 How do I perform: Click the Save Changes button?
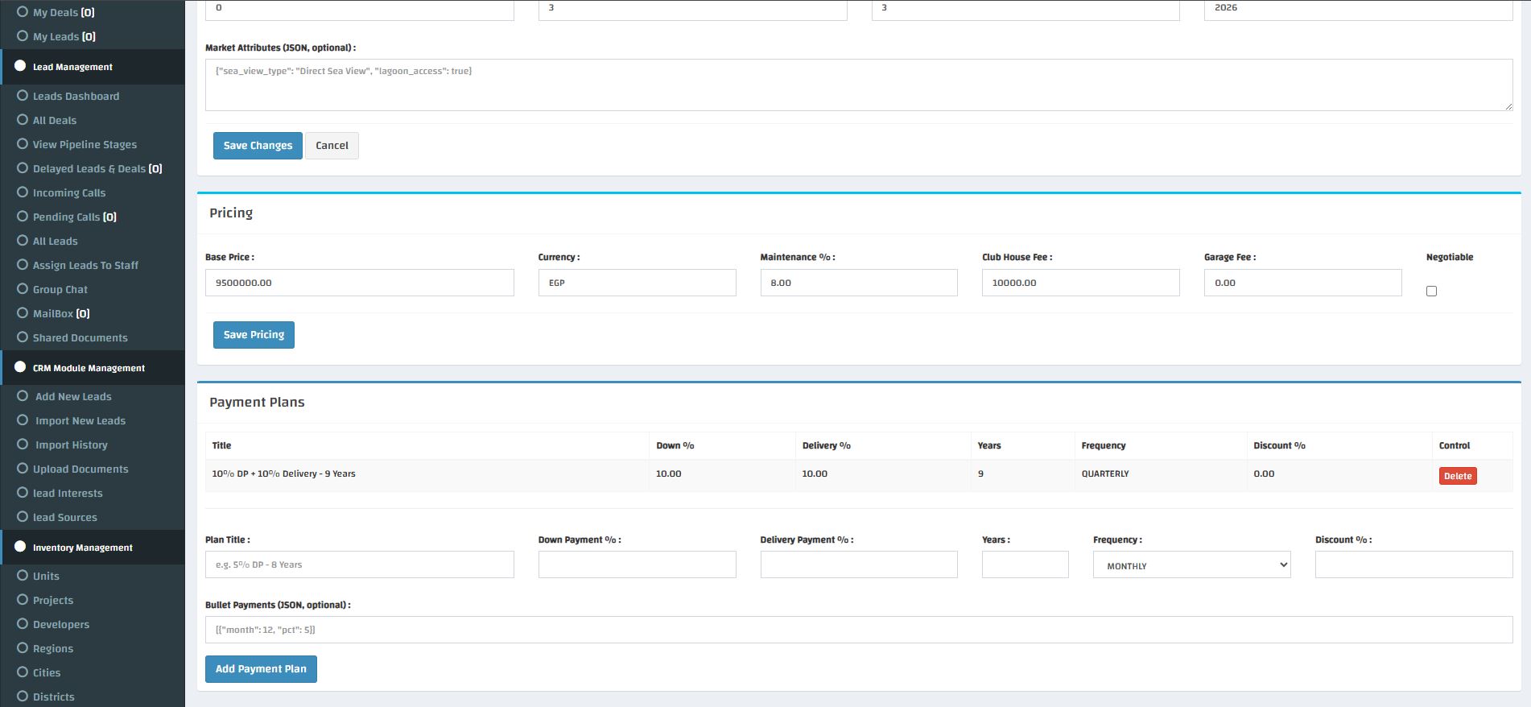(258, 146)
